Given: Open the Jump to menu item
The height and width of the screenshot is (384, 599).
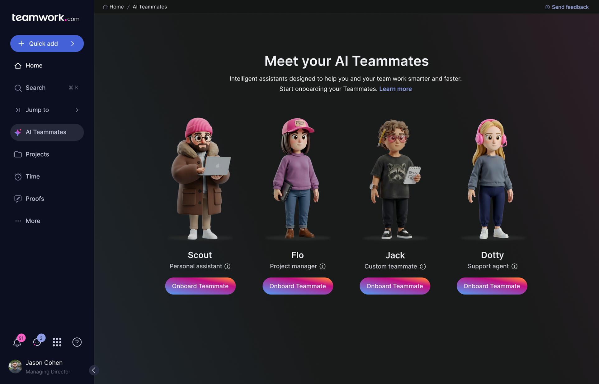Looking at the screenshot, I should (47, 110).
